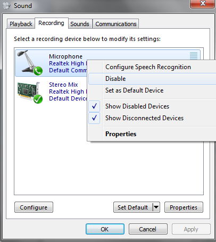
Task: Click the Cancel button
Action: (x=148, y=229)
